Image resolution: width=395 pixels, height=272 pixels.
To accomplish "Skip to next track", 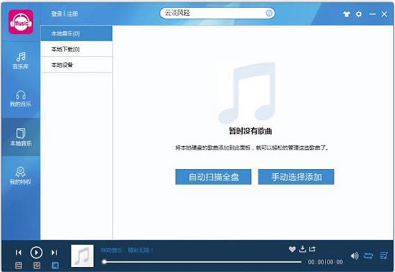I will pos(54,253).
